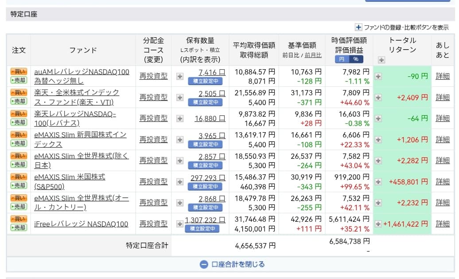Expand トータルリターン details for iFreeレバレッジ NASDAQ100
The width and height of the screenshot is (459, 279).
click(x=378, y=224)
